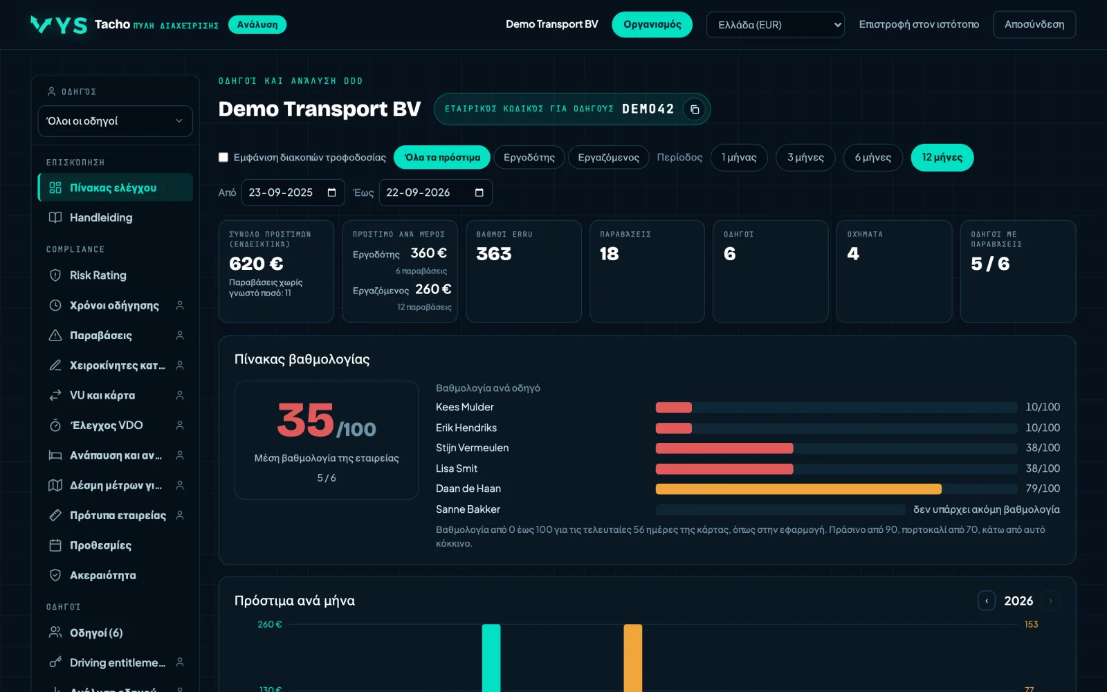Enable Εμφάνιση διακοπών τροφοδοσίας checkbox
1107x692 pixels.
tap(223, 157)
